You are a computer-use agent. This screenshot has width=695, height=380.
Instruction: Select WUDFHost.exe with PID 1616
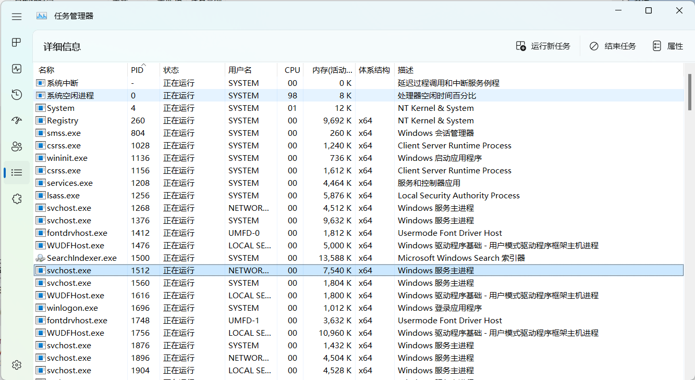click(359, 296)
